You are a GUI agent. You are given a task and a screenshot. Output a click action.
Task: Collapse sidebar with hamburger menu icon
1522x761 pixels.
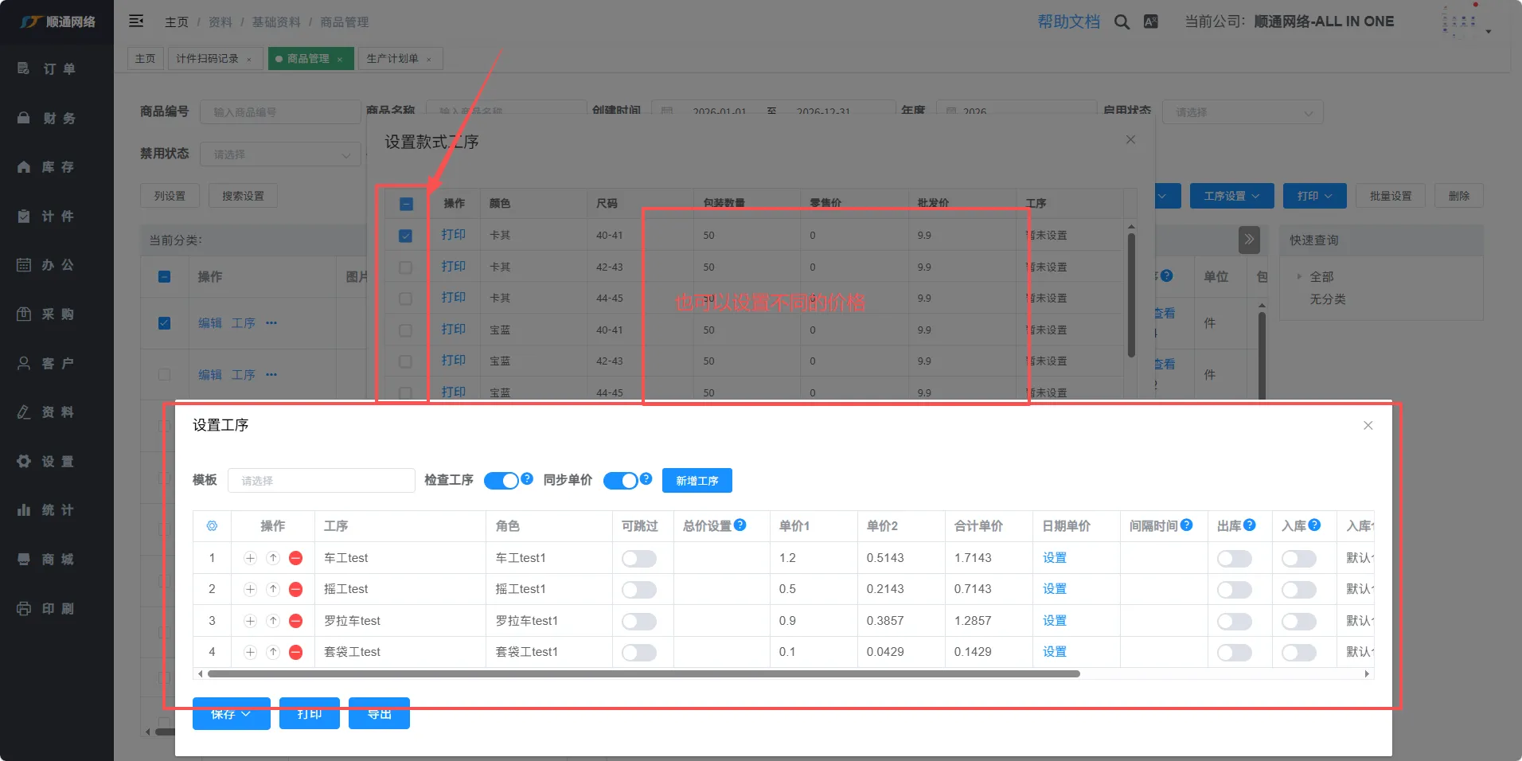point(136,21)
